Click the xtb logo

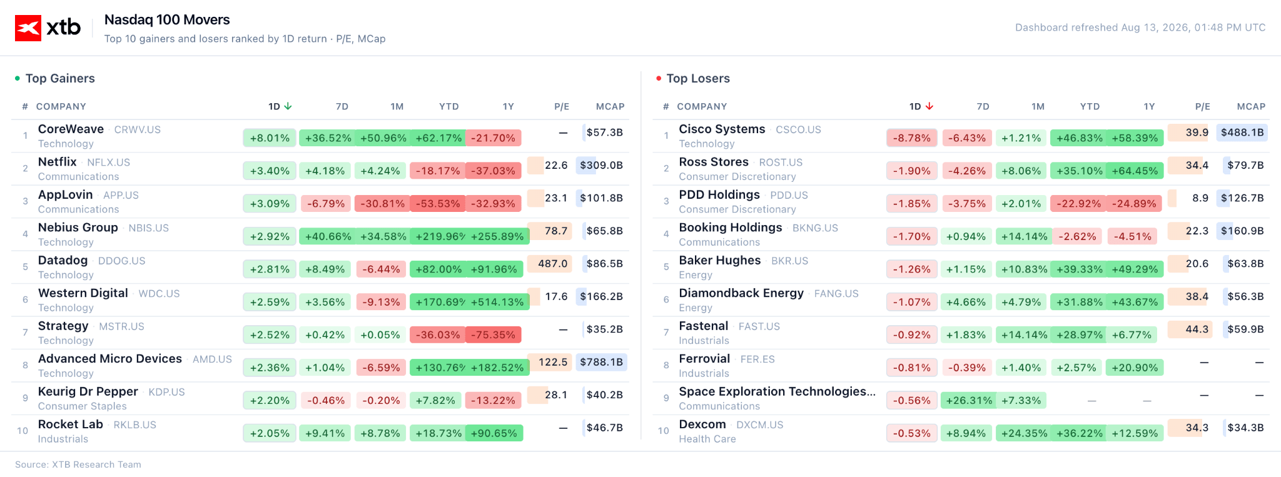coord(48,28)
